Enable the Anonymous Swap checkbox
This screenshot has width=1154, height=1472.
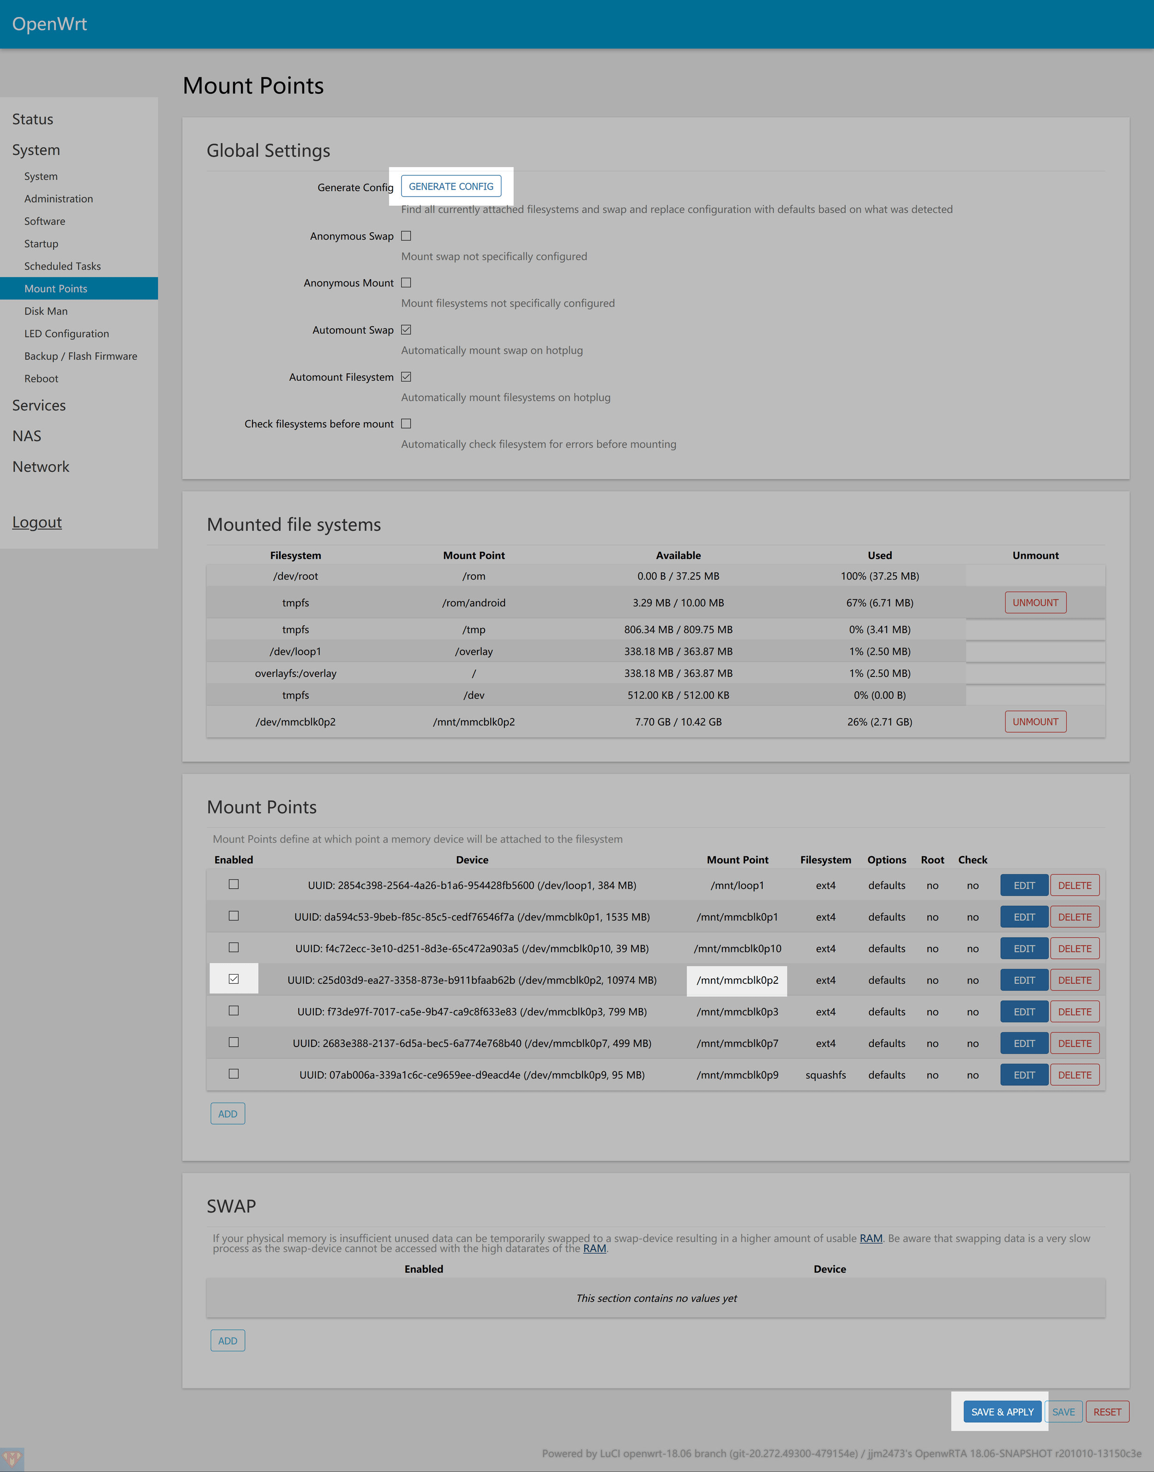[406, 236]
